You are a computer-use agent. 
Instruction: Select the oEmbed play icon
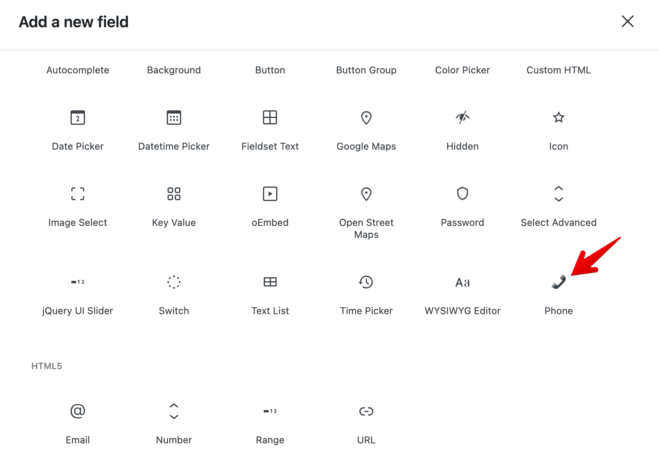click(x=270, y=194)
